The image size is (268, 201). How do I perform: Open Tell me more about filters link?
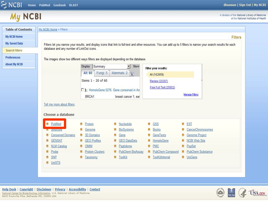[59, 104]
